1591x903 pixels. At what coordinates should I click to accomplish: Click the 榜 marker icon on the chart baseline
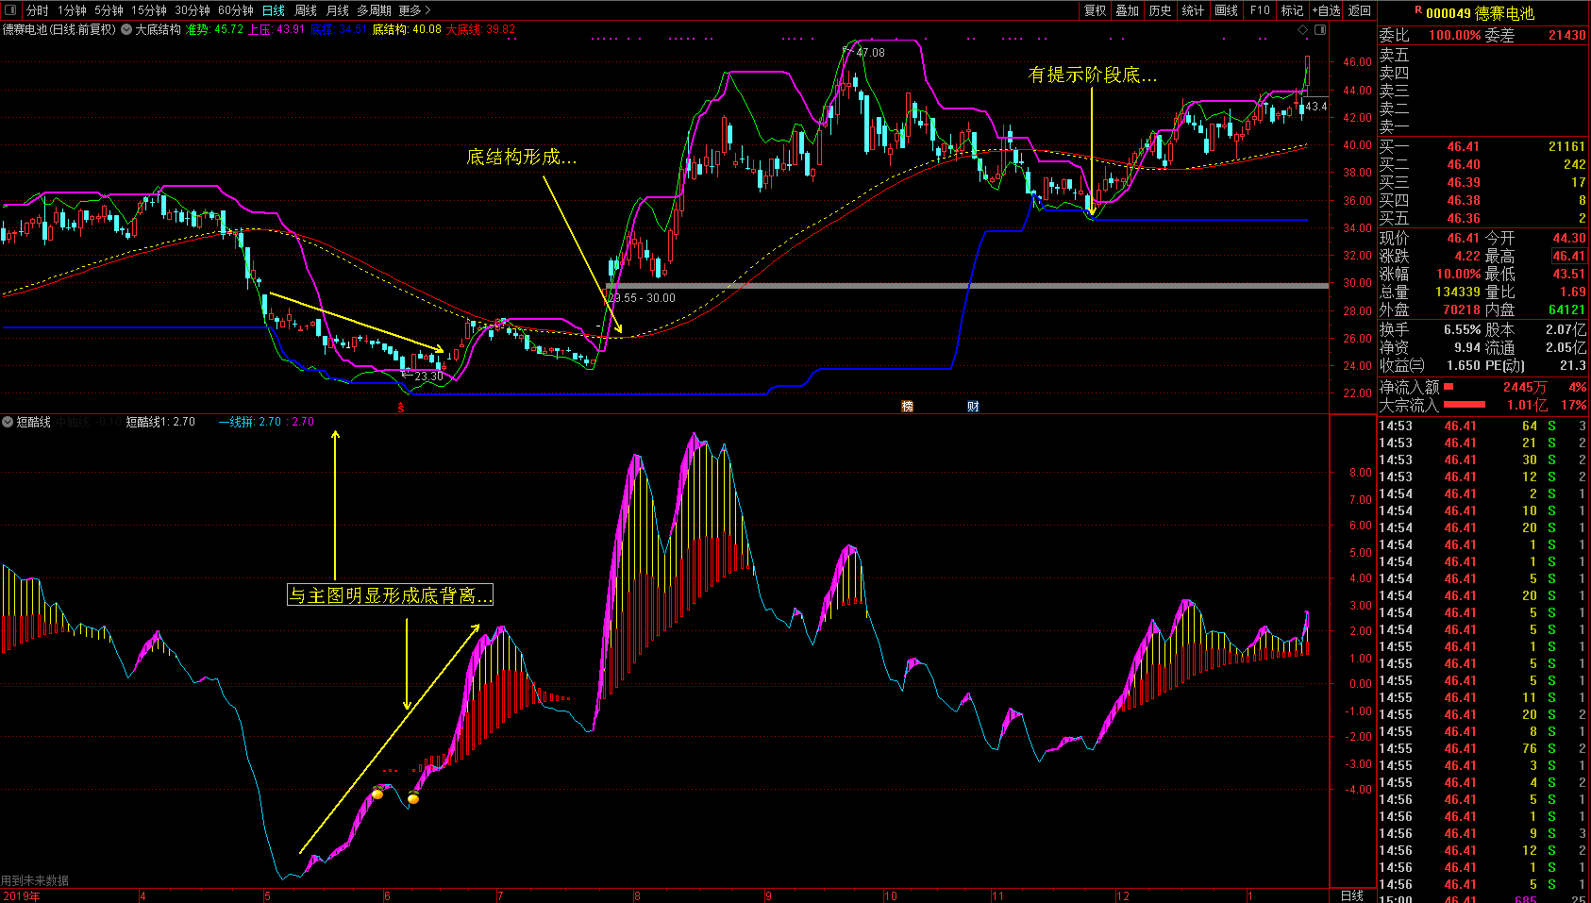(907, 407)
